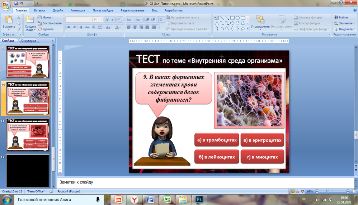This screenshot has height=205, width=358.
Task: Select the rectangle shape in the shapes gallery
Action: coord(232,18)
